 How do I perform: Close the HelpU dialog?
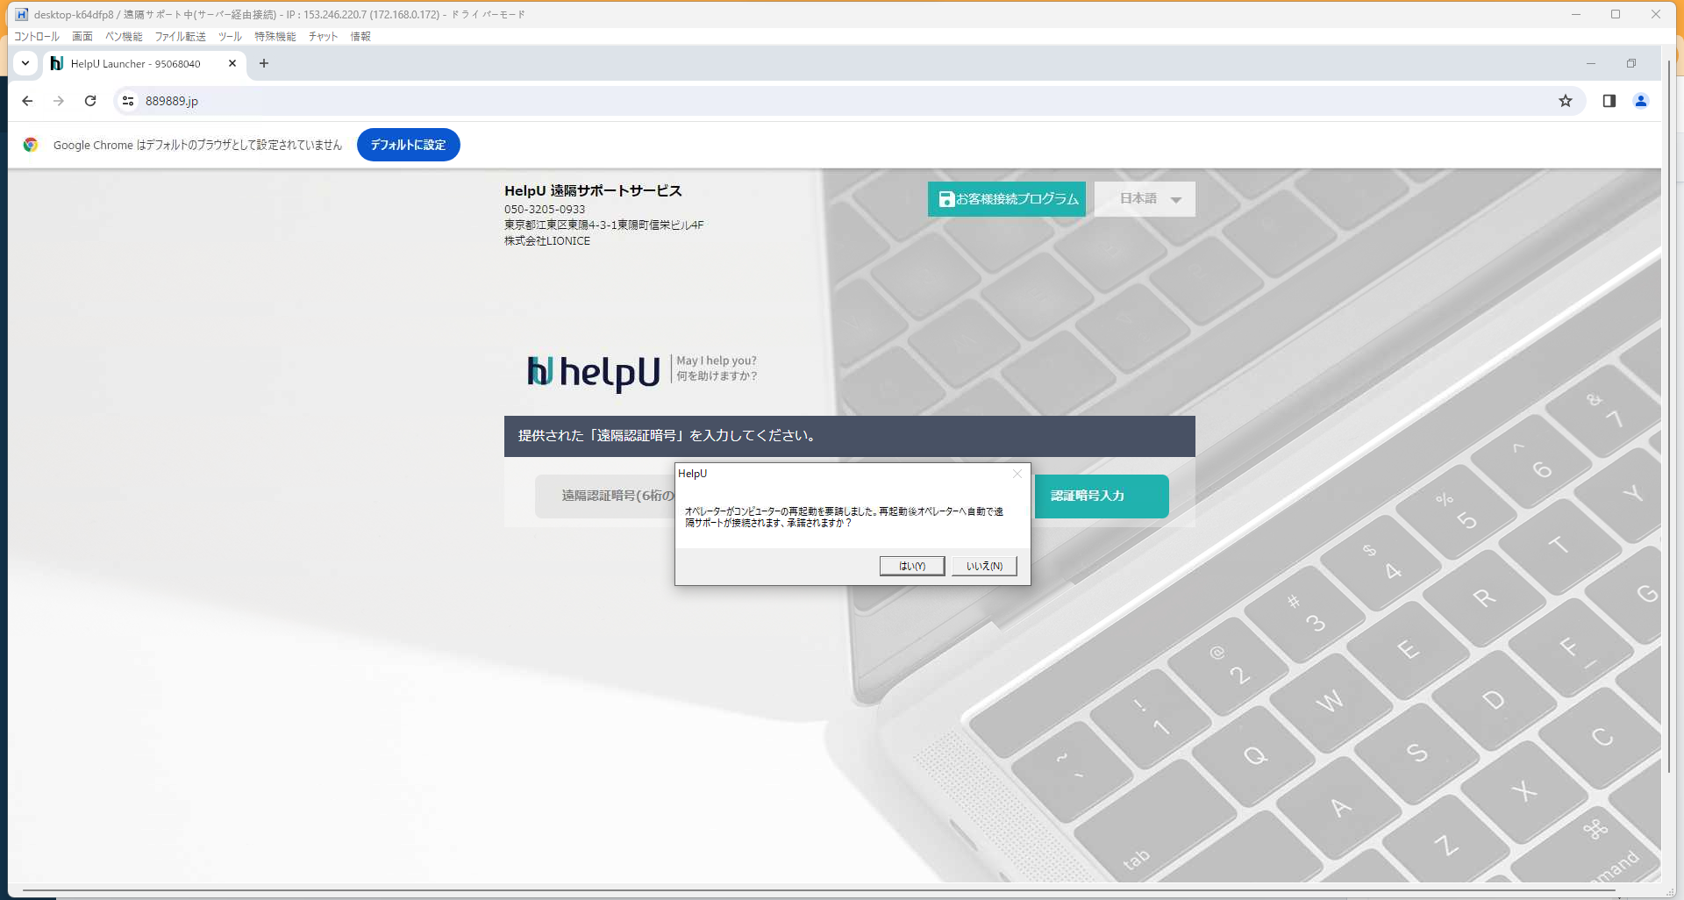1017,474
